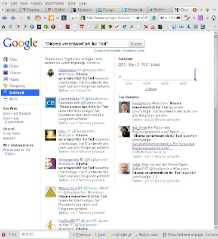This screenshot has height=239, width=218.
Task: Open the Bookmarks menu
Action: (x=54, y=3)
